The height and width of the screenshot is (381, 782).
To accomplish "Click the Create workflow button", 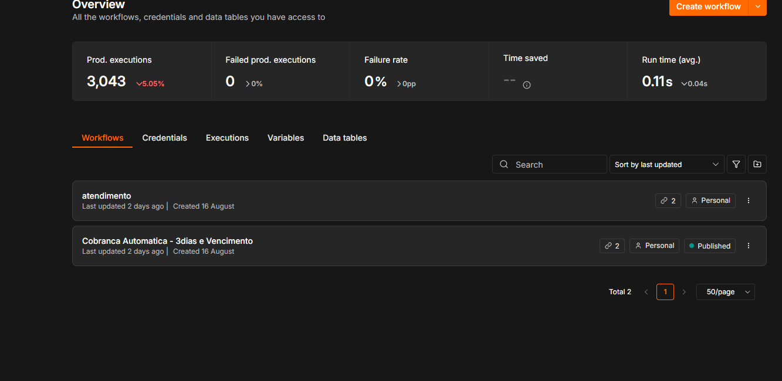I will coord(709,6).
